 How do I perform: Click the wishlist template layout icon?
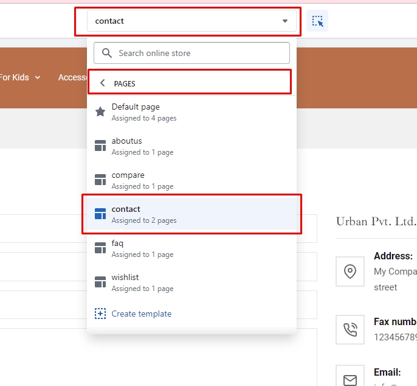[x=100, y=282]
